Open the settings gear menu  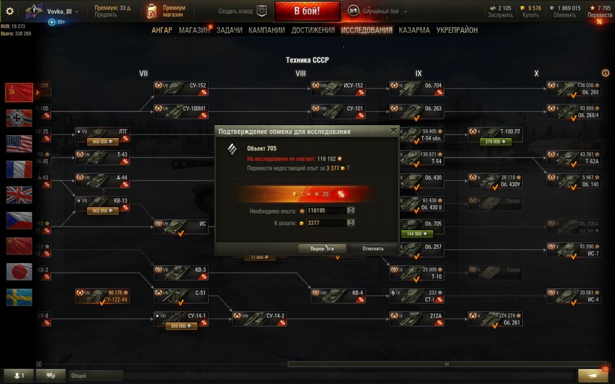9,11
